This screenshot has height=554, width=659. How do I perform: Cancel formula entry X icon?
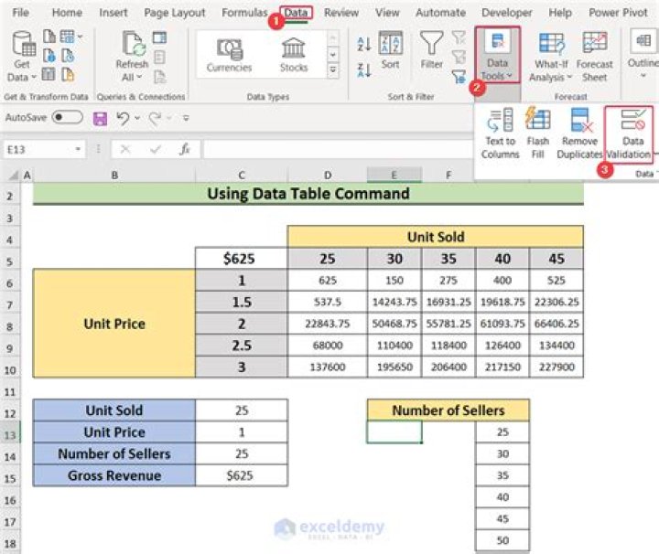pos(125,149)
